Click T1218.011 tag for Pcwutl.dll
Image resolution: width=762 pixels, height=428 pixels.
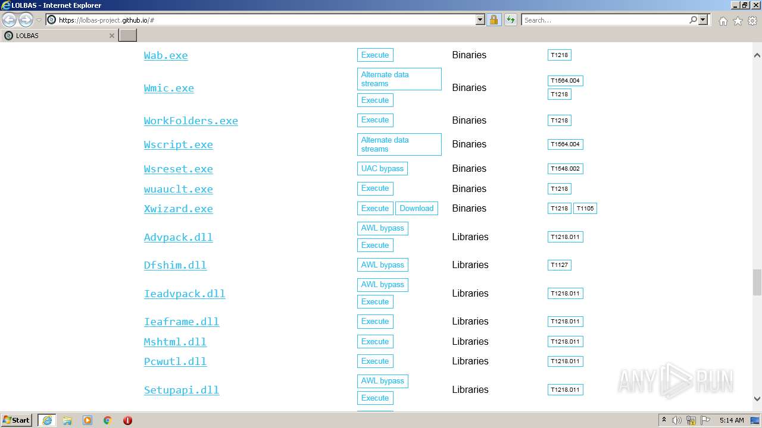565,361
